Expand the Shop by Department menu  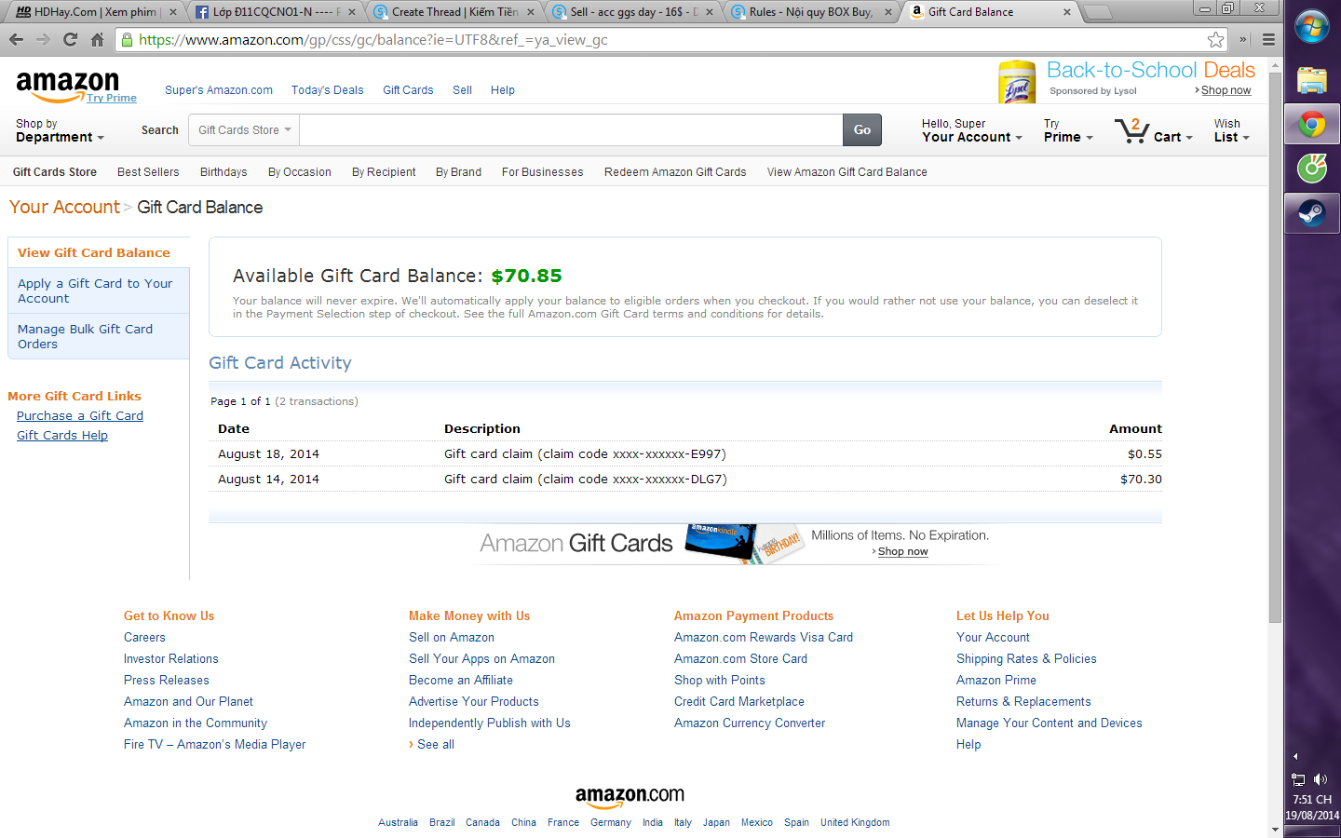pos(60,130)
